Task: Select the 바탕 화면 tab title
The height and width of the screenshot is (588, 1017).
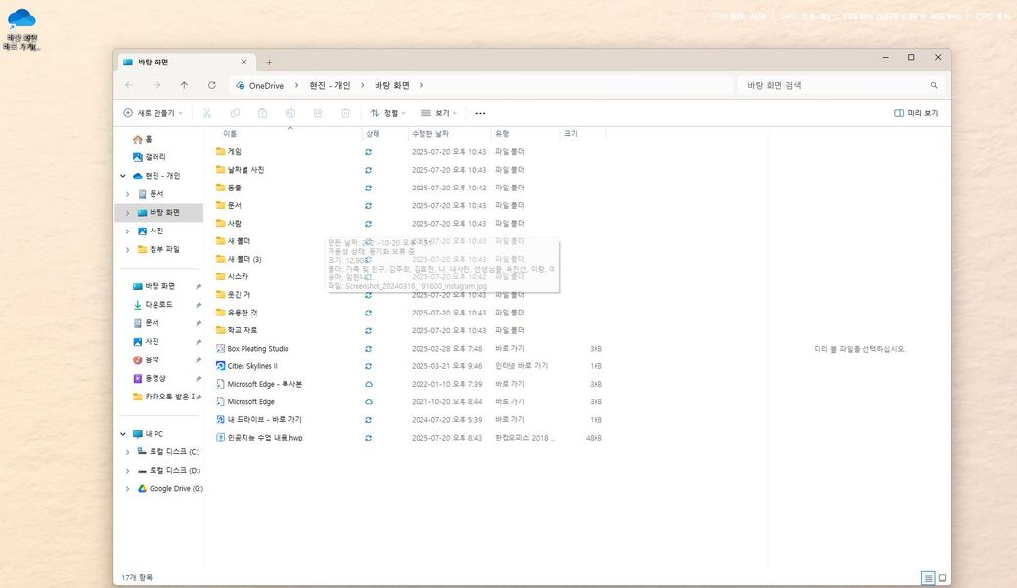Action: pos(154,63)
